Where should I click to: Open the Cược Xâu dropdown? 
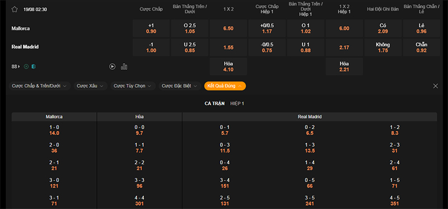click(x=91, y=86)
